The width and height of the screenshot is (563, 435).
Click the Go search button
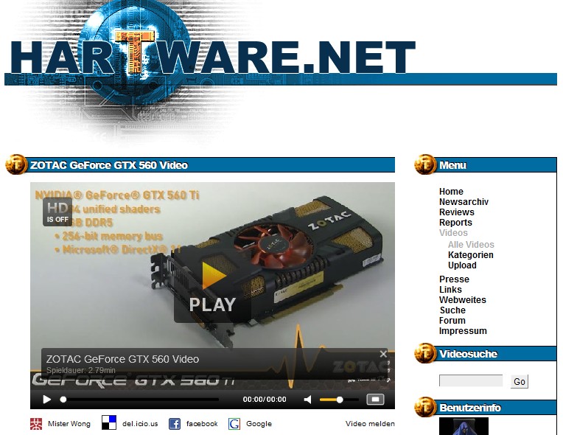520,381
